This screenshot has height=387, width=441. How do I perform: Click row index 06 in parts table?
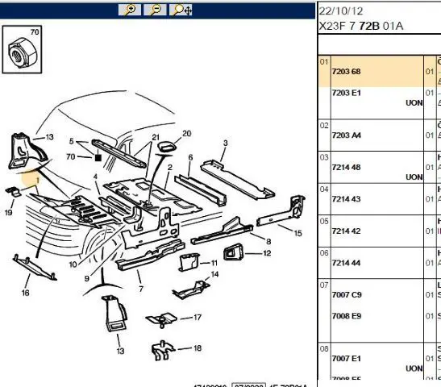[324, 253]
